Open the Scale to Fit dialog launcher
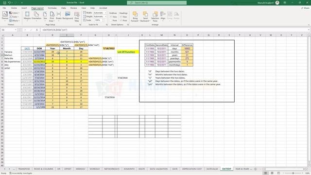The image size is (311, 175). pos(107,25)
